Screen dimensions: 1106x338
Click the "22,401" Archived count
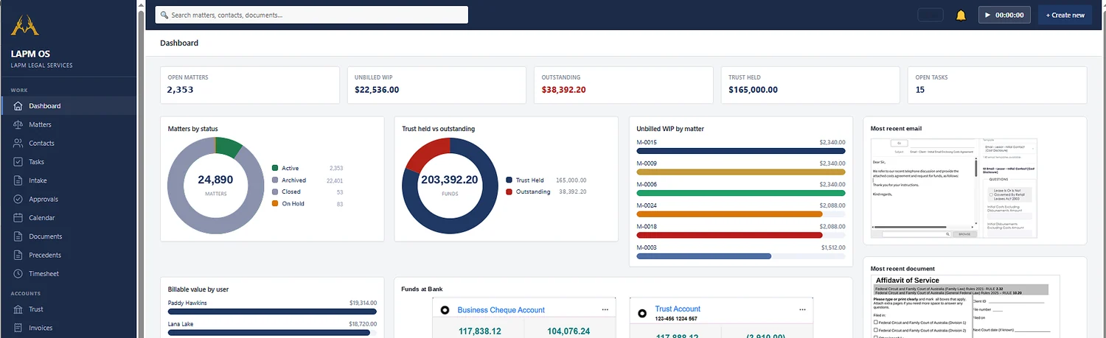pyautogui.click(x=334, y=180)
